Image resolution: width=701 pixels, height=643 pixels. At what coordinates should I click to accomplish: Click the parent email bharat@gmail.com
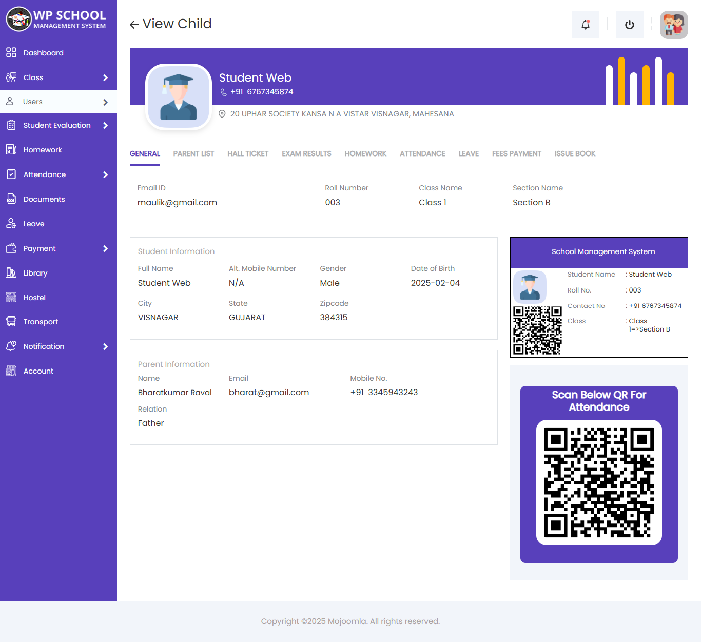pos(269,392)
